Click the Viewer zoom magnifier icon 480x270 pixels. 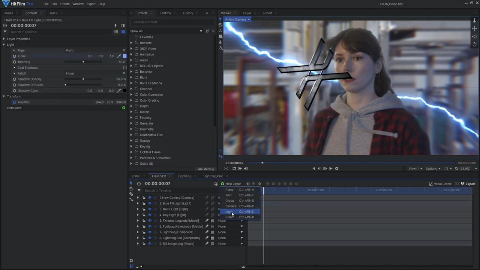click(x=456, y=169)
